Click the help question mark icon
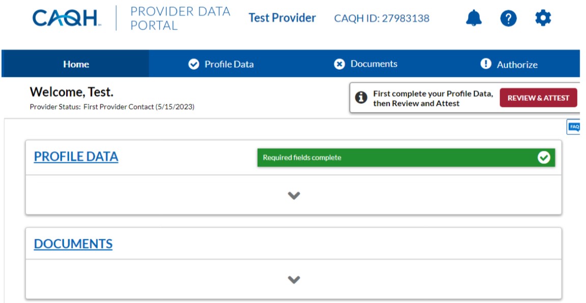Image resolution: width=586 pixels, height=303 pixels. click(508, 18)
